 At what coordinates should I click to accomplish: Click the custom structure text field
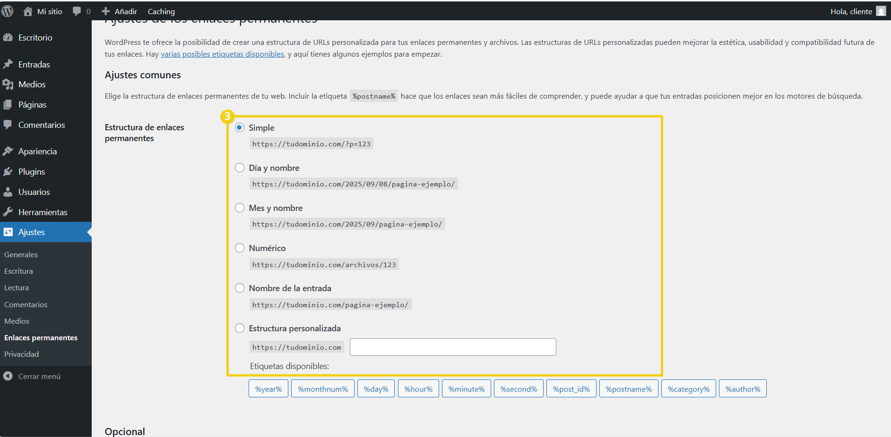pyautogui.click(x=452, y=347)
